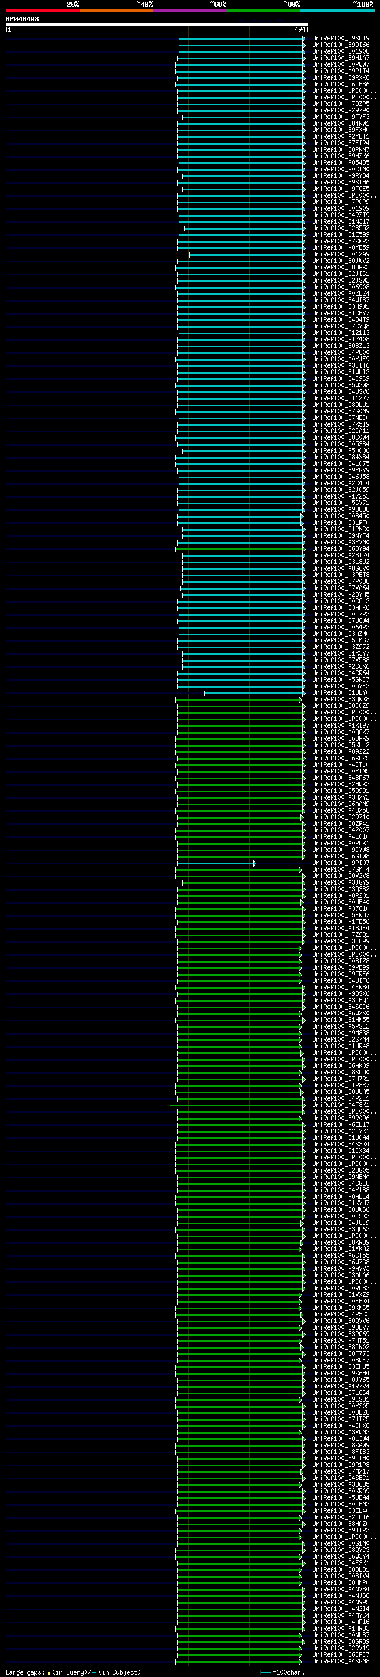The height and width of the screenshot is (1677, 380).
Task: Select hit label UniRef100_Q98EV7
Action: tap(341, 1328)
